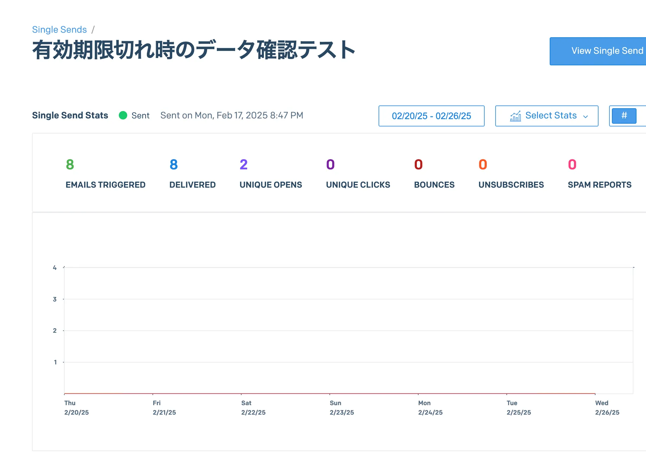This screenshot has width=646, height=454.
Task: Click the green Sent status dot
Action: [123, 116]
